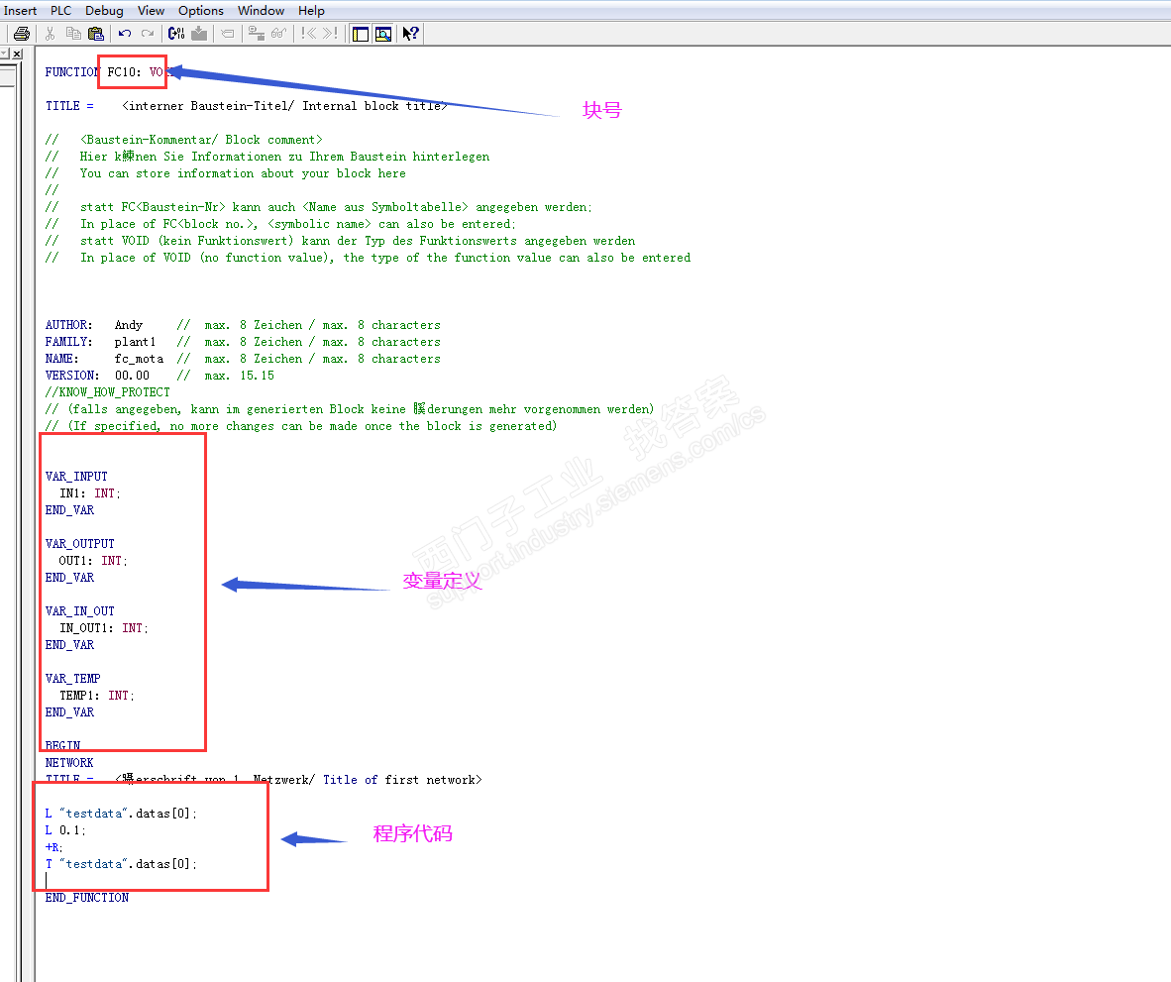Go to previous error icon
Screen dimensions: 1171x982
[x=308, y=34]
